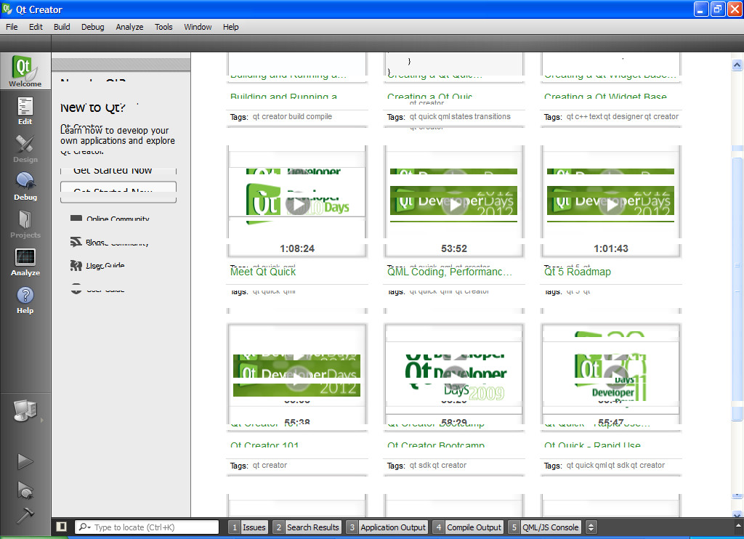Click the Get Started Now button
The image size is (744, 539).
(118, 192)
